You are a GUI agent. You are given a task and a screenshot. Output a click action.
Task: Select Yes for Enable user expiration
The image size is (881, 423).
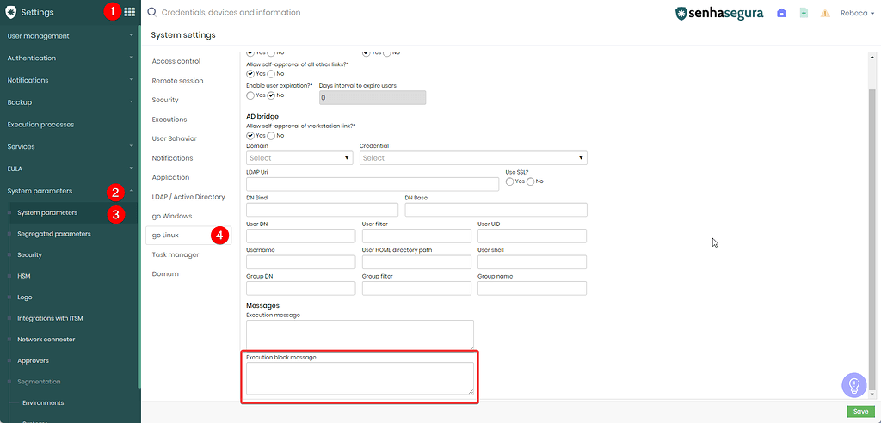tap(250, 95)
